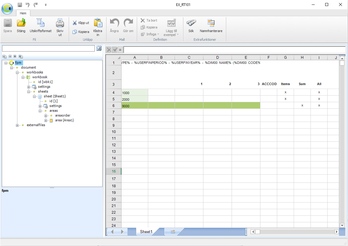Collapse the workbook tree node

click(23, 77)
